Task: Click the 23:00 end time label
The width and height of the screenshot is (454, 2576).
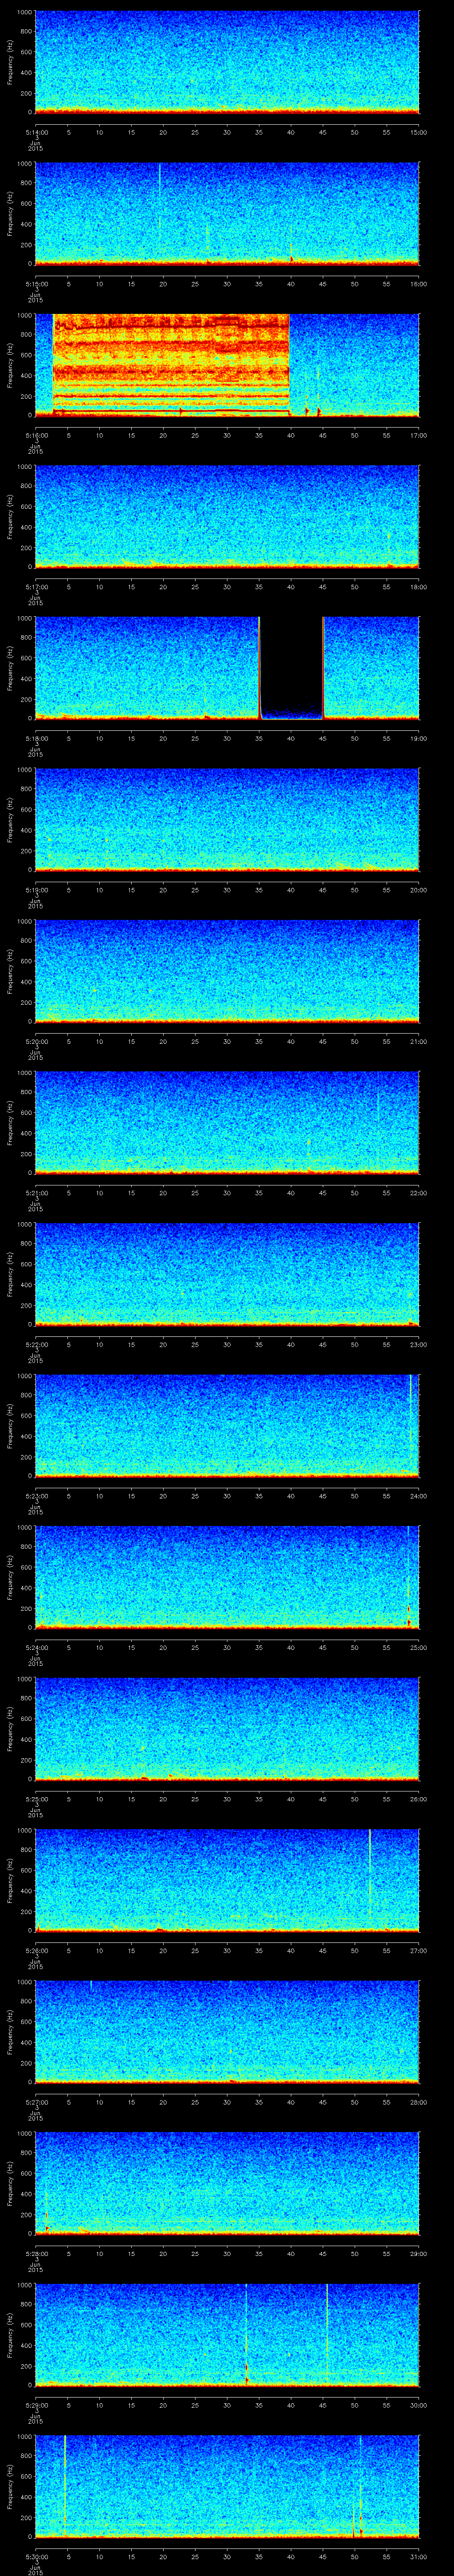Action: tap(419, 1344)
